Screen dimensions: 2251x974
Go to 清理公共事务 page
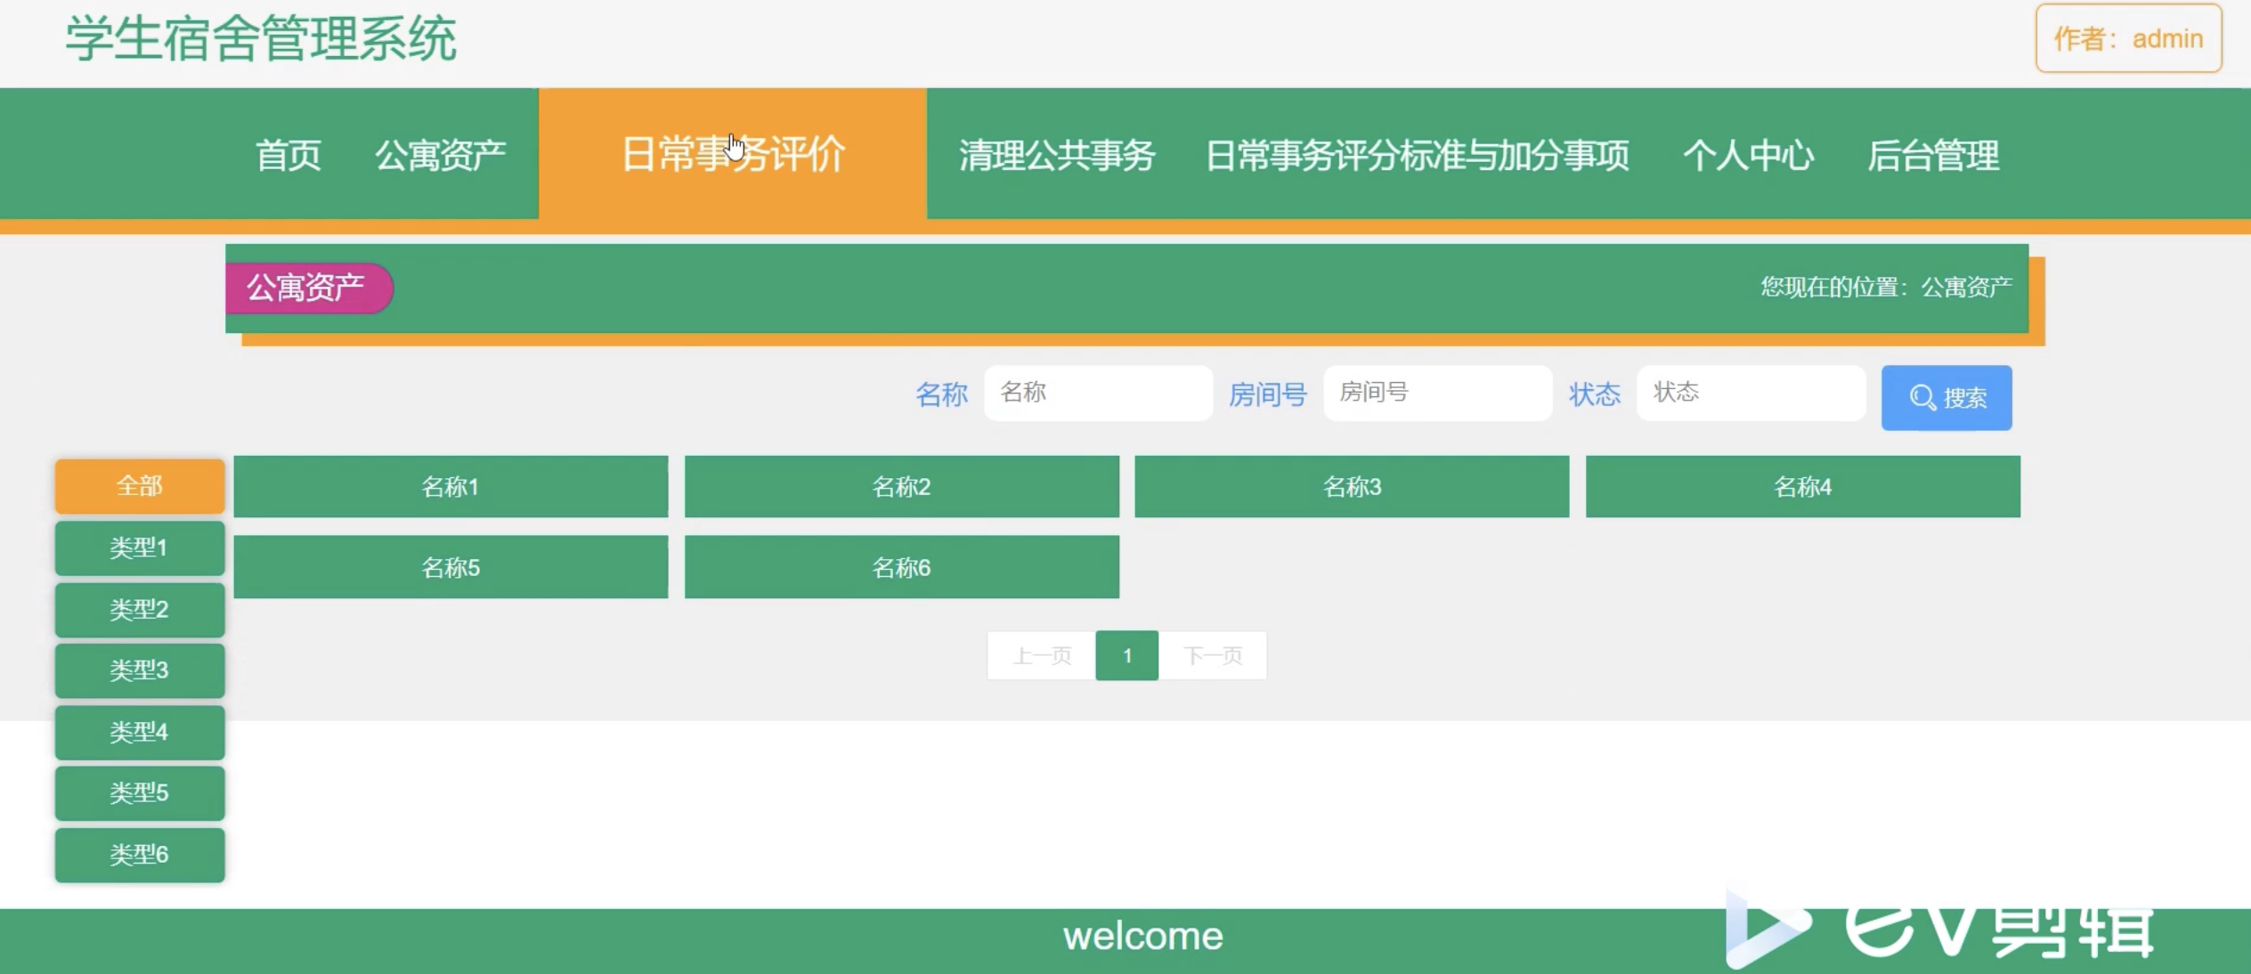pyautogui.click(x=1056, y=155)
